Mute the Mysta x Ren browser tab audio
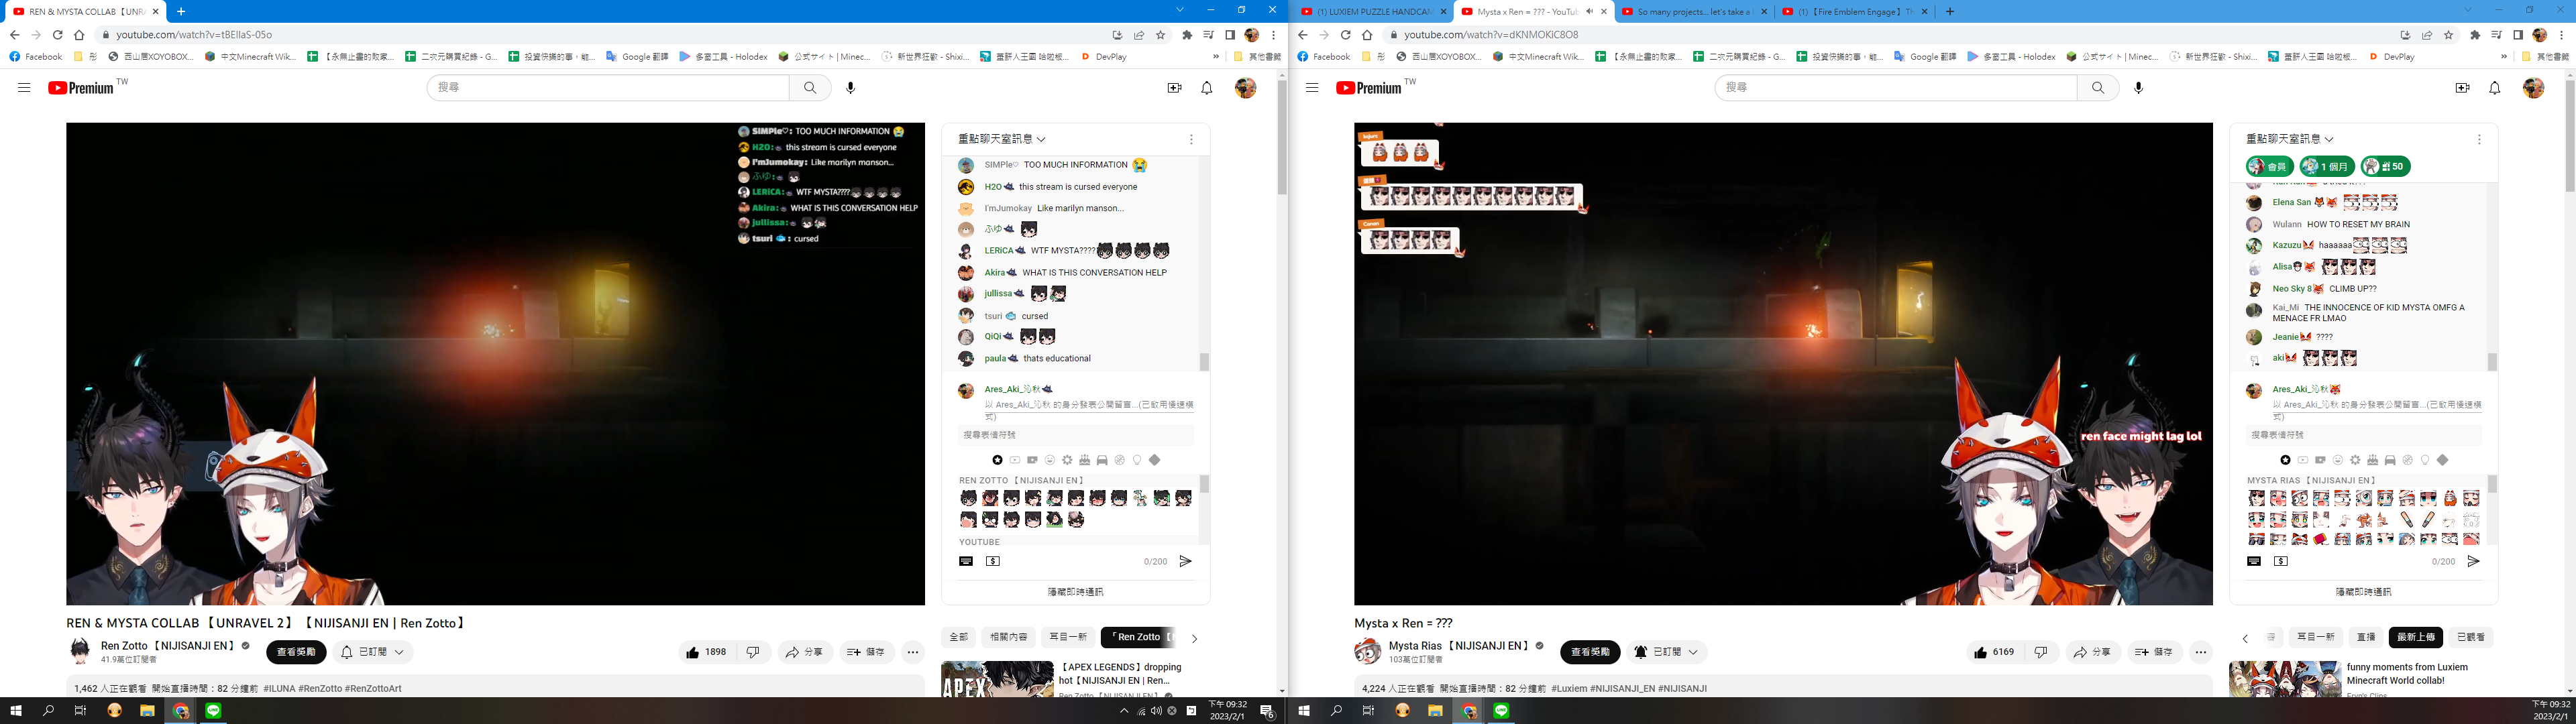This screenshot has width=2576, height=724. 1589,12
